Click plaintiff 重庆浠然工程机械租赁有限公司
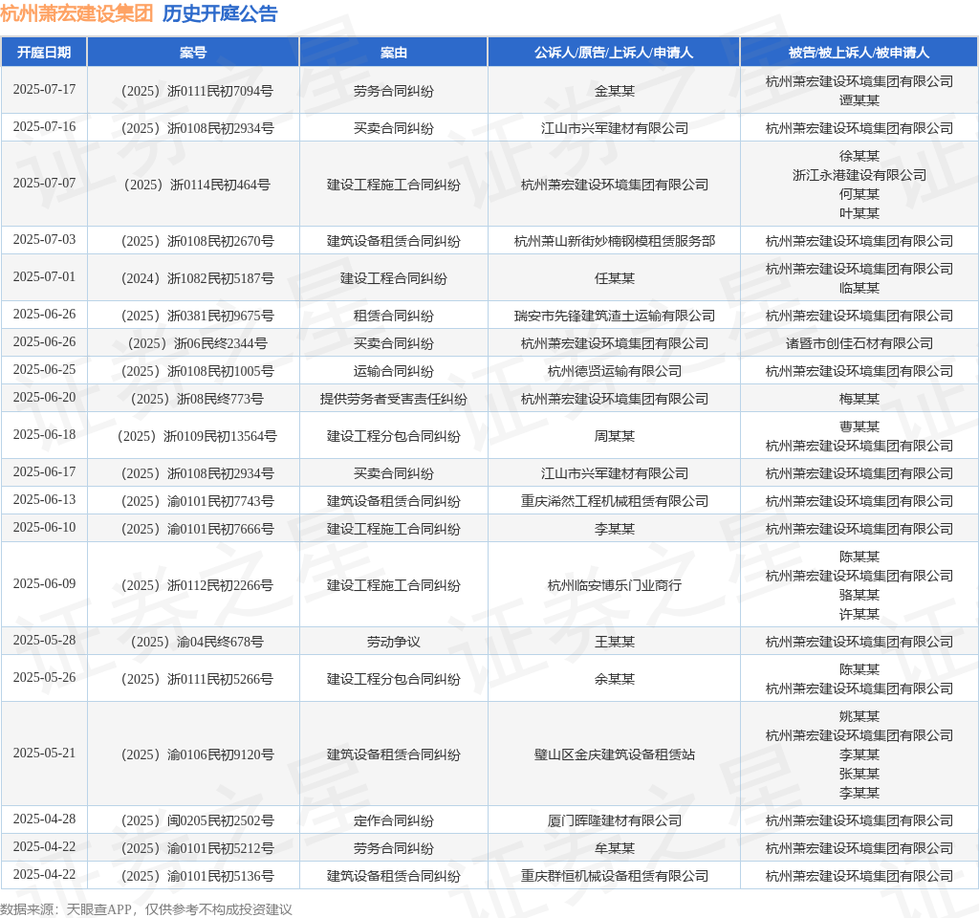 point(615,501)
